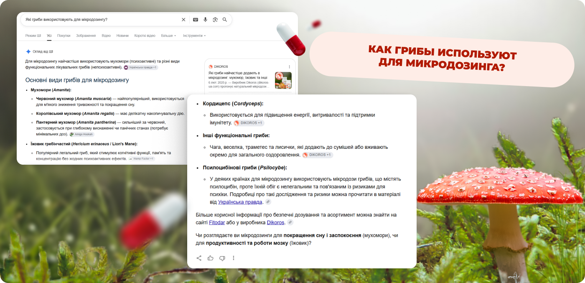
Task: Switch to the Зображення tab
Action: 86,36
